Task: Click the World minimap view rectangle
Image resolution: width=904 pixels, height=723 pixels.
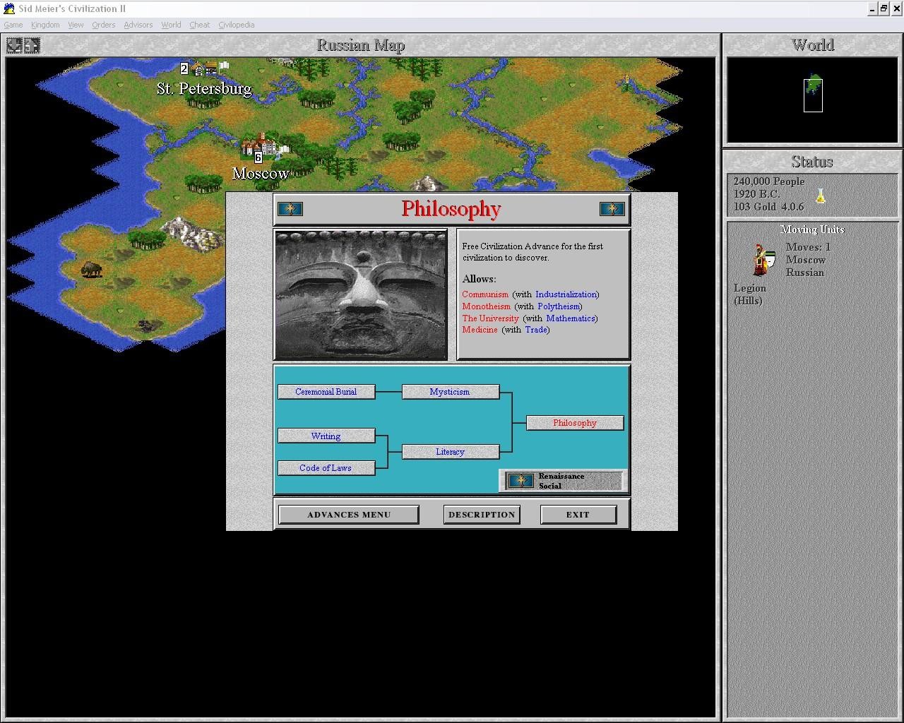Action: [x=813, y=95]
